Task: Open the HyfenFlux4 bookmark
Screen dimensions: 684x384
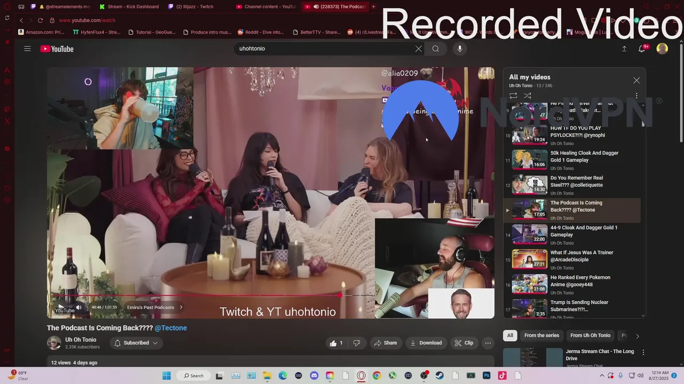Action: 97,32
